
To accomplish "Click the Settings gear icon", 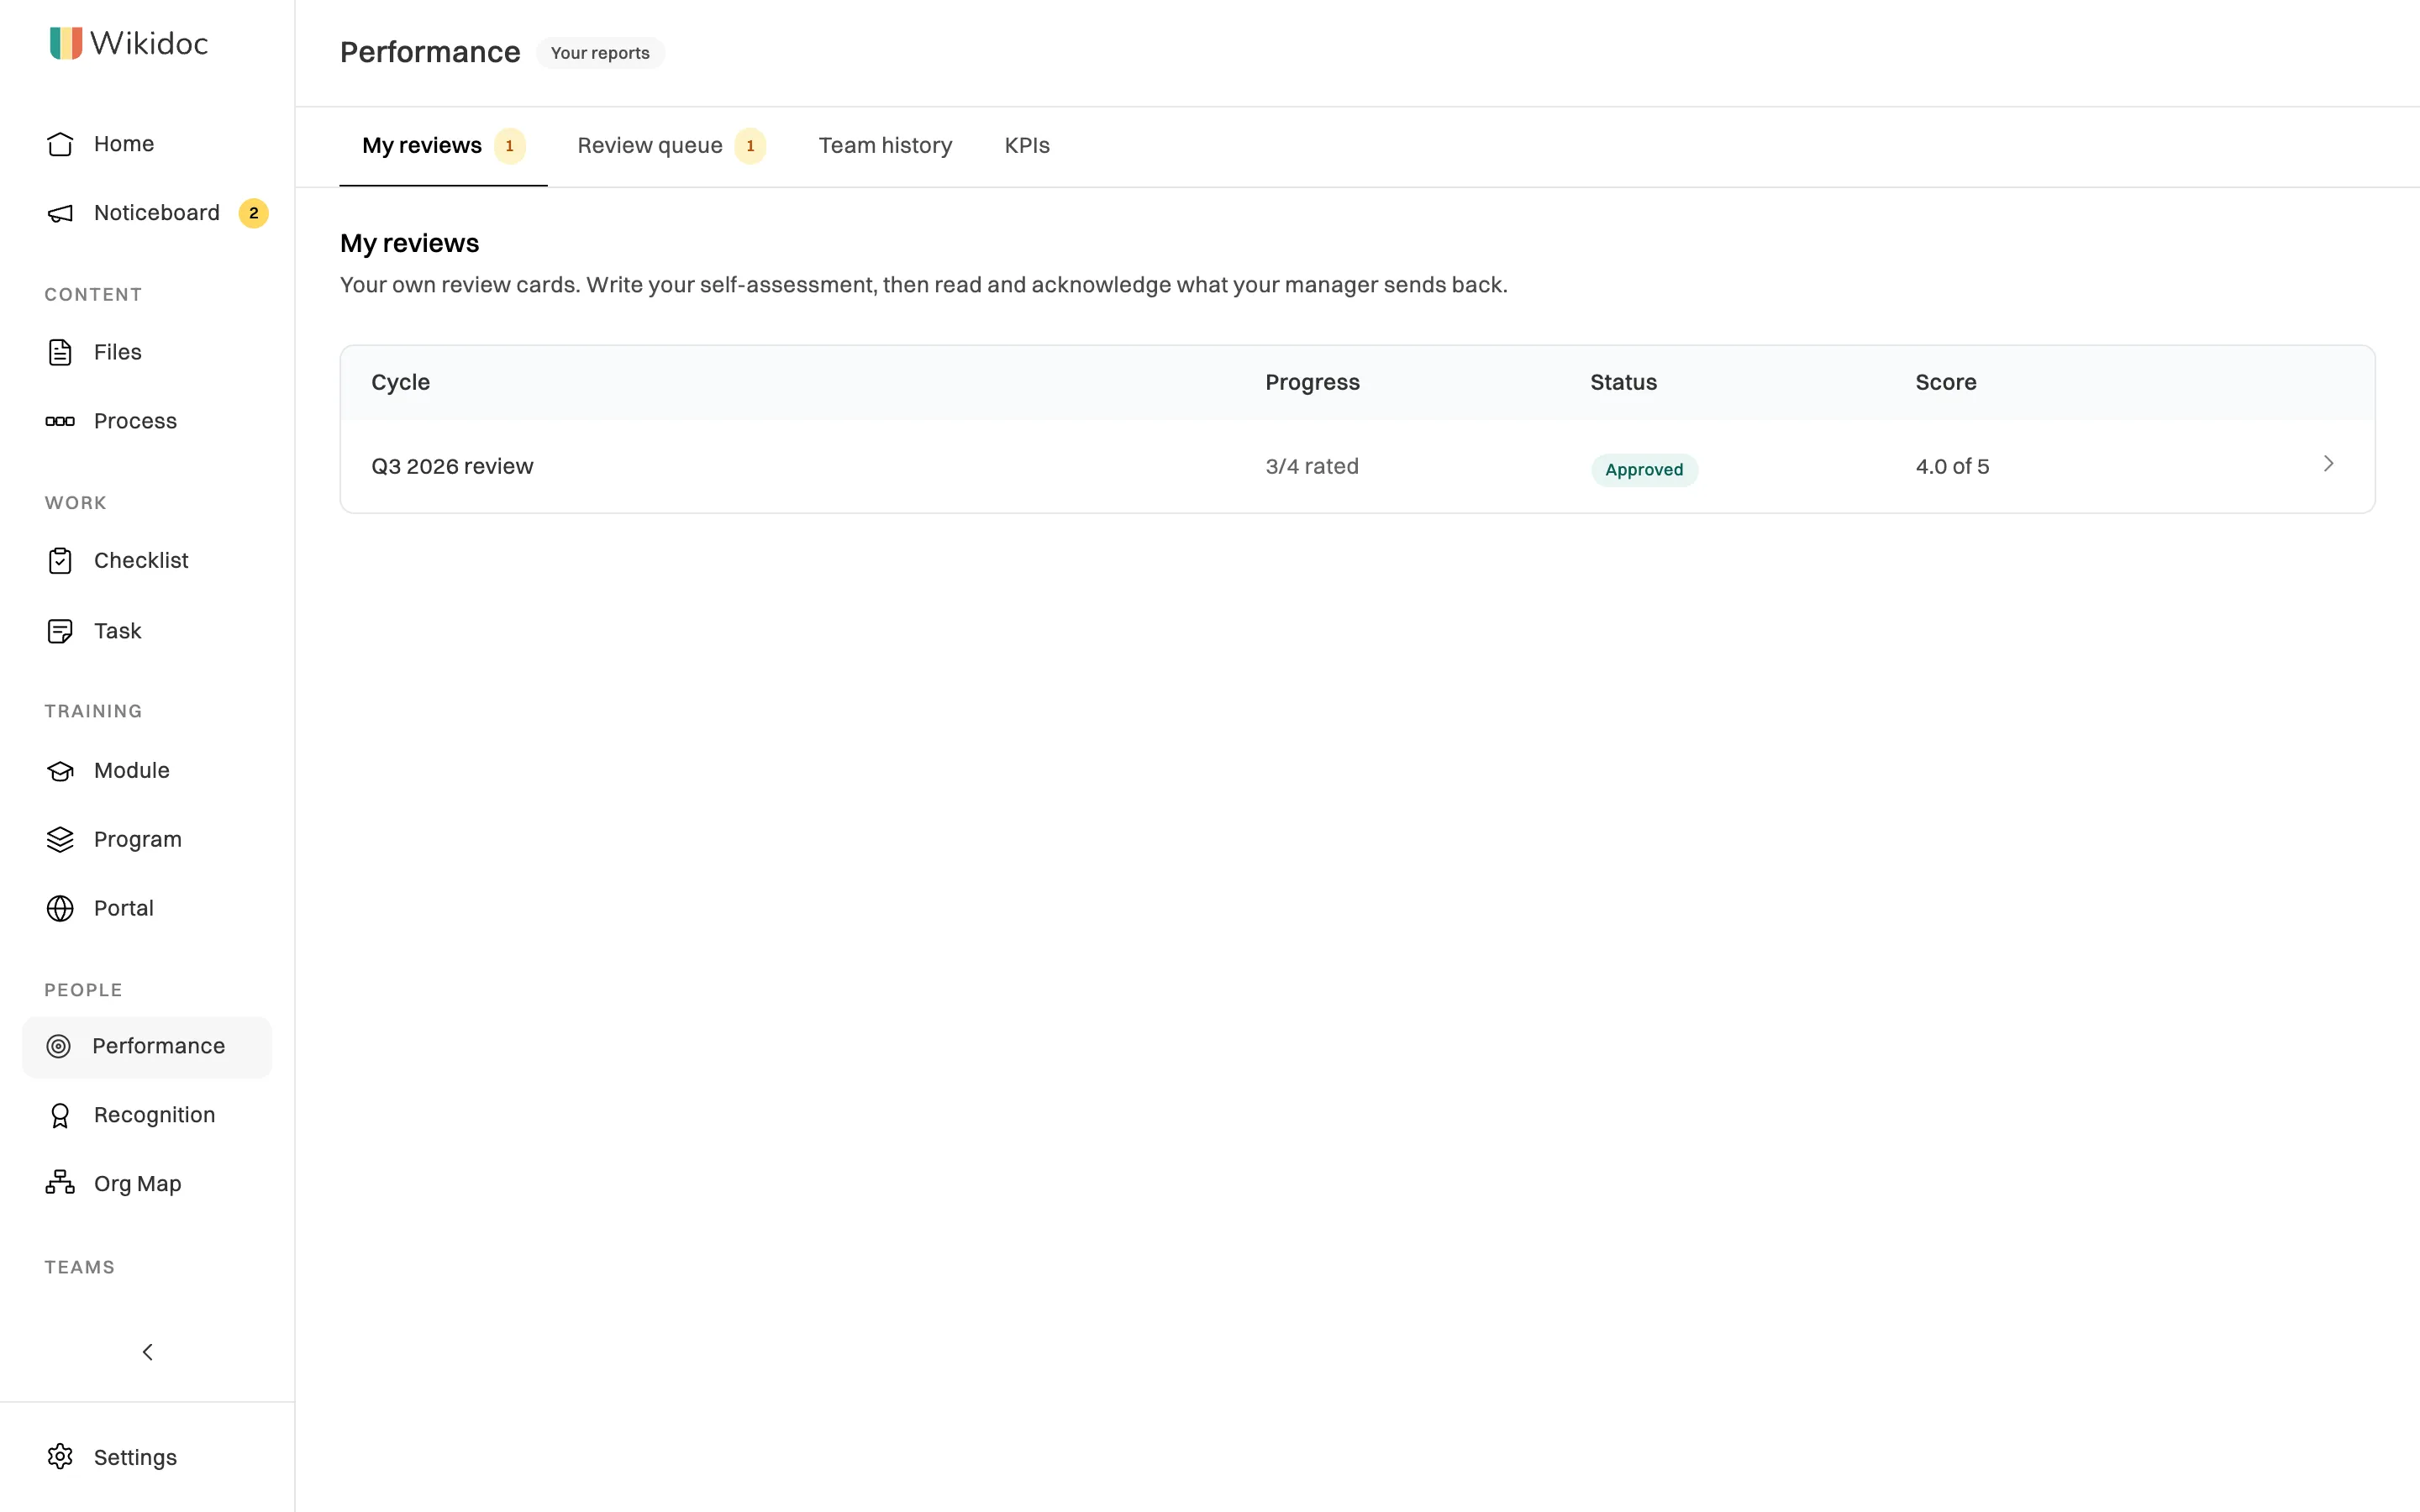I will coord(60,1457).
